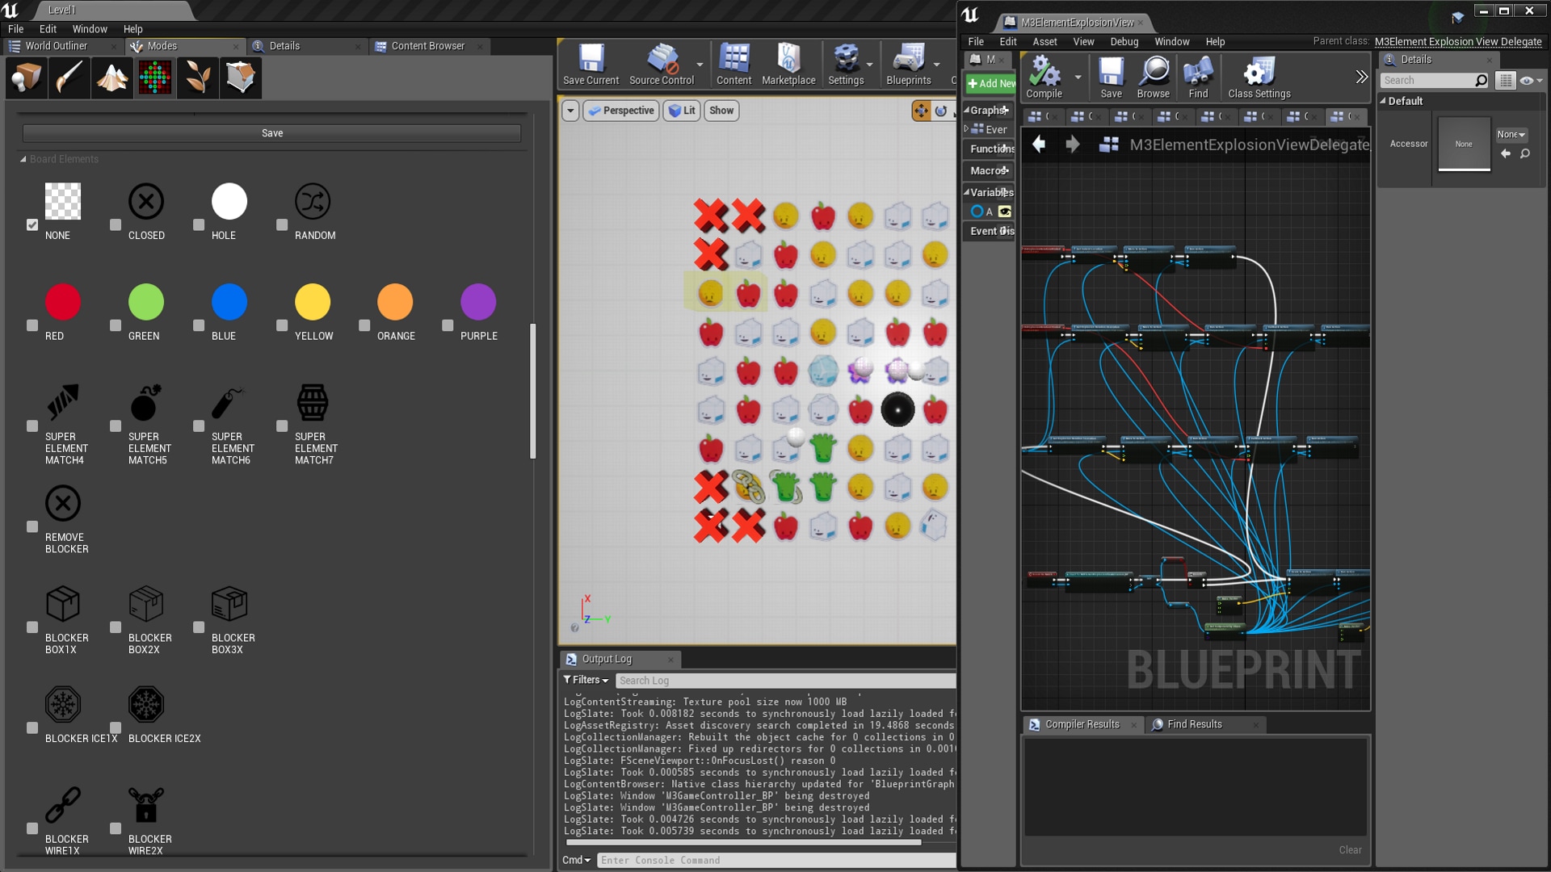Click the Save board elements button
Viewport: 1551px width, 872px height.
[x=271, y=132]
